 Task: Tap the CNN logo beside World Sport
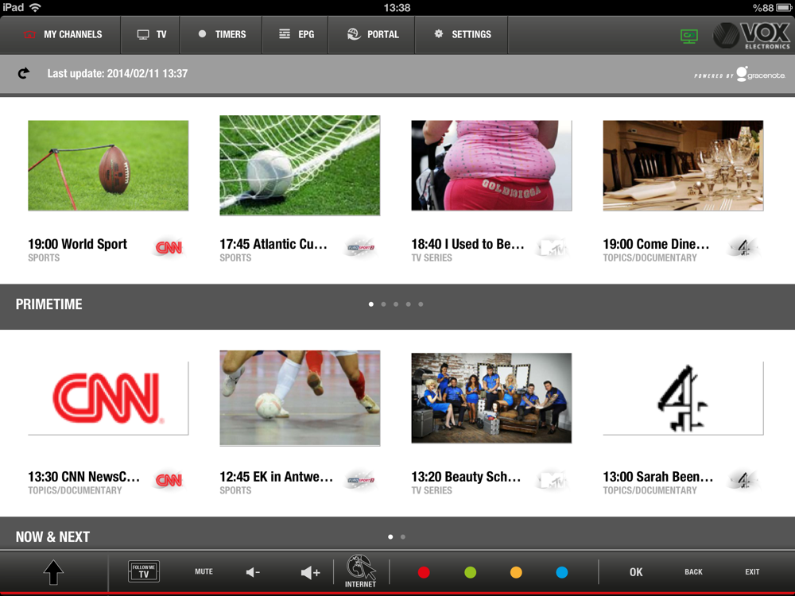coord(169,247)
